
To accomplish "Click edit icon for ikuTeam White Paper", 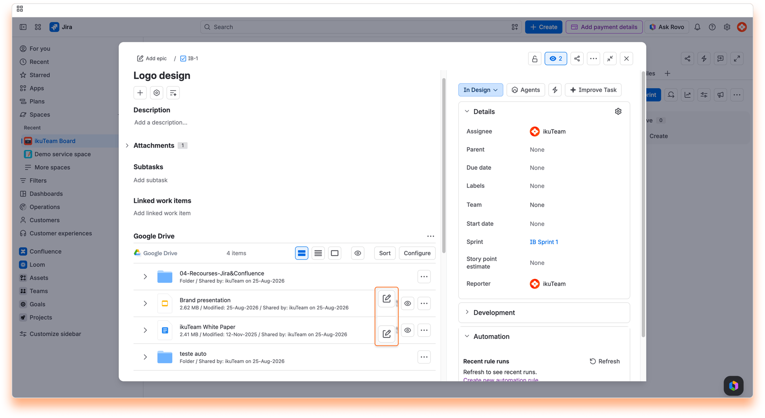I will point(387,333).
